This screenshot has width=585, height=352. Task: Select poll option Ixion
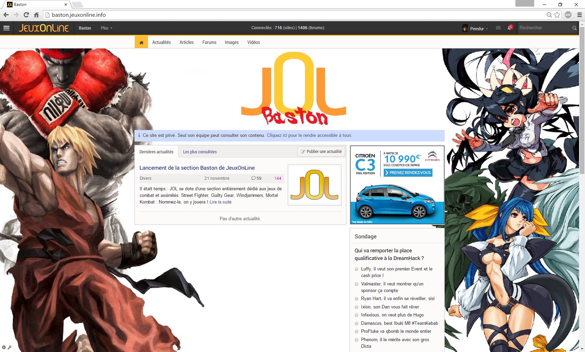357,307
